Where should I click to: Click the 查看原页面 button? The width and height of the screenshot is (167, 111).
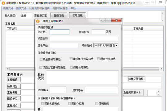pyautogui.click(x=41, y=16)
